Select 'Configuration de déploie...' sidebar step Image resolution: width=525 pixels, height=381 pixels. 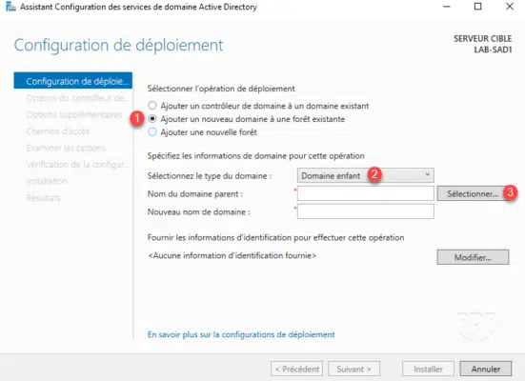click(x=73, y=81)
